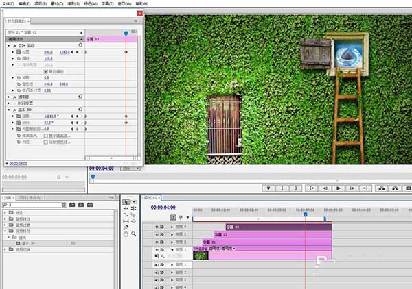Click the Play button under program monitor
This screenshot has height=289, width=412.
click(x=339, y=188)
